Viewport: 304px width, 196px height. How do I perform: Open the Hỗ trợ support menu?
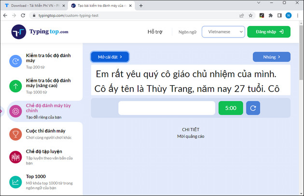pos(155,32)
